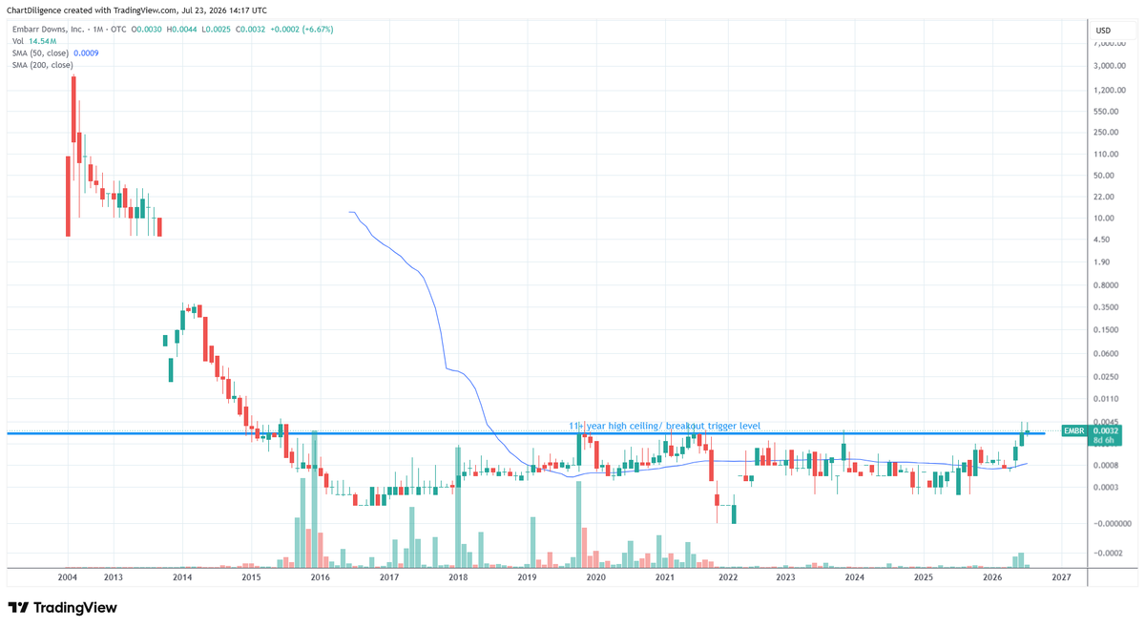Click the 0.8000 price axis label
Screen dimensions: 1145x628
[1108, 285]
